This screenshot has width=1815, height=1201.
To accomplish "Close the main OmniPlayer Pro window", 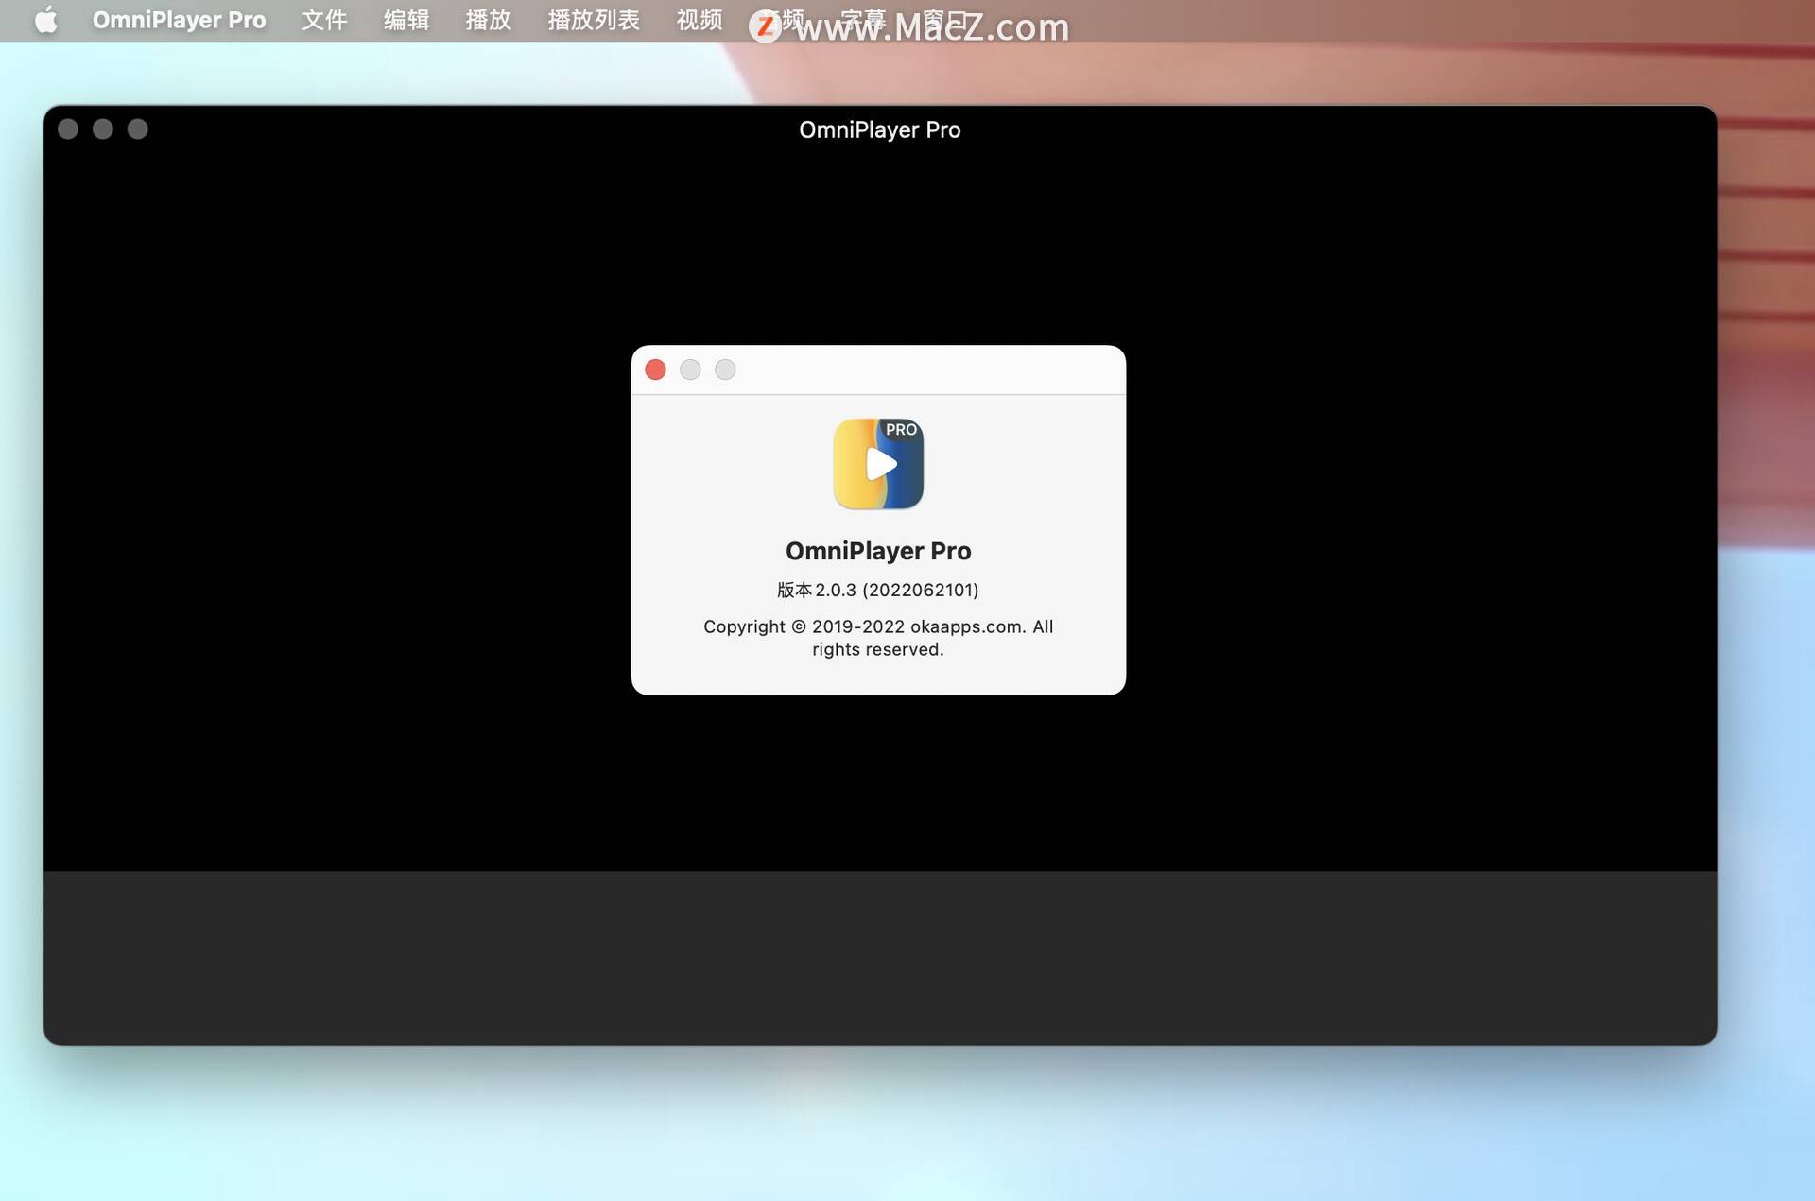I will (x=68, y=129).
